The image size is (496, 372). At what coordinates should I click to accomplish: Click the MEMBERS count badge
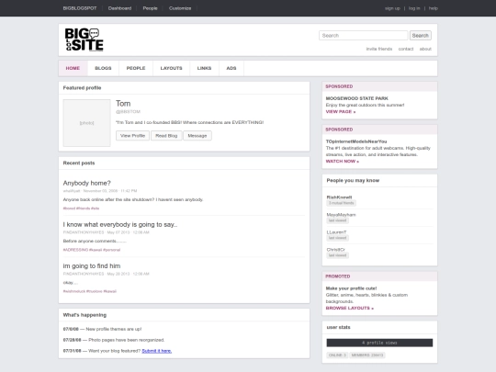tap(367, 355)
